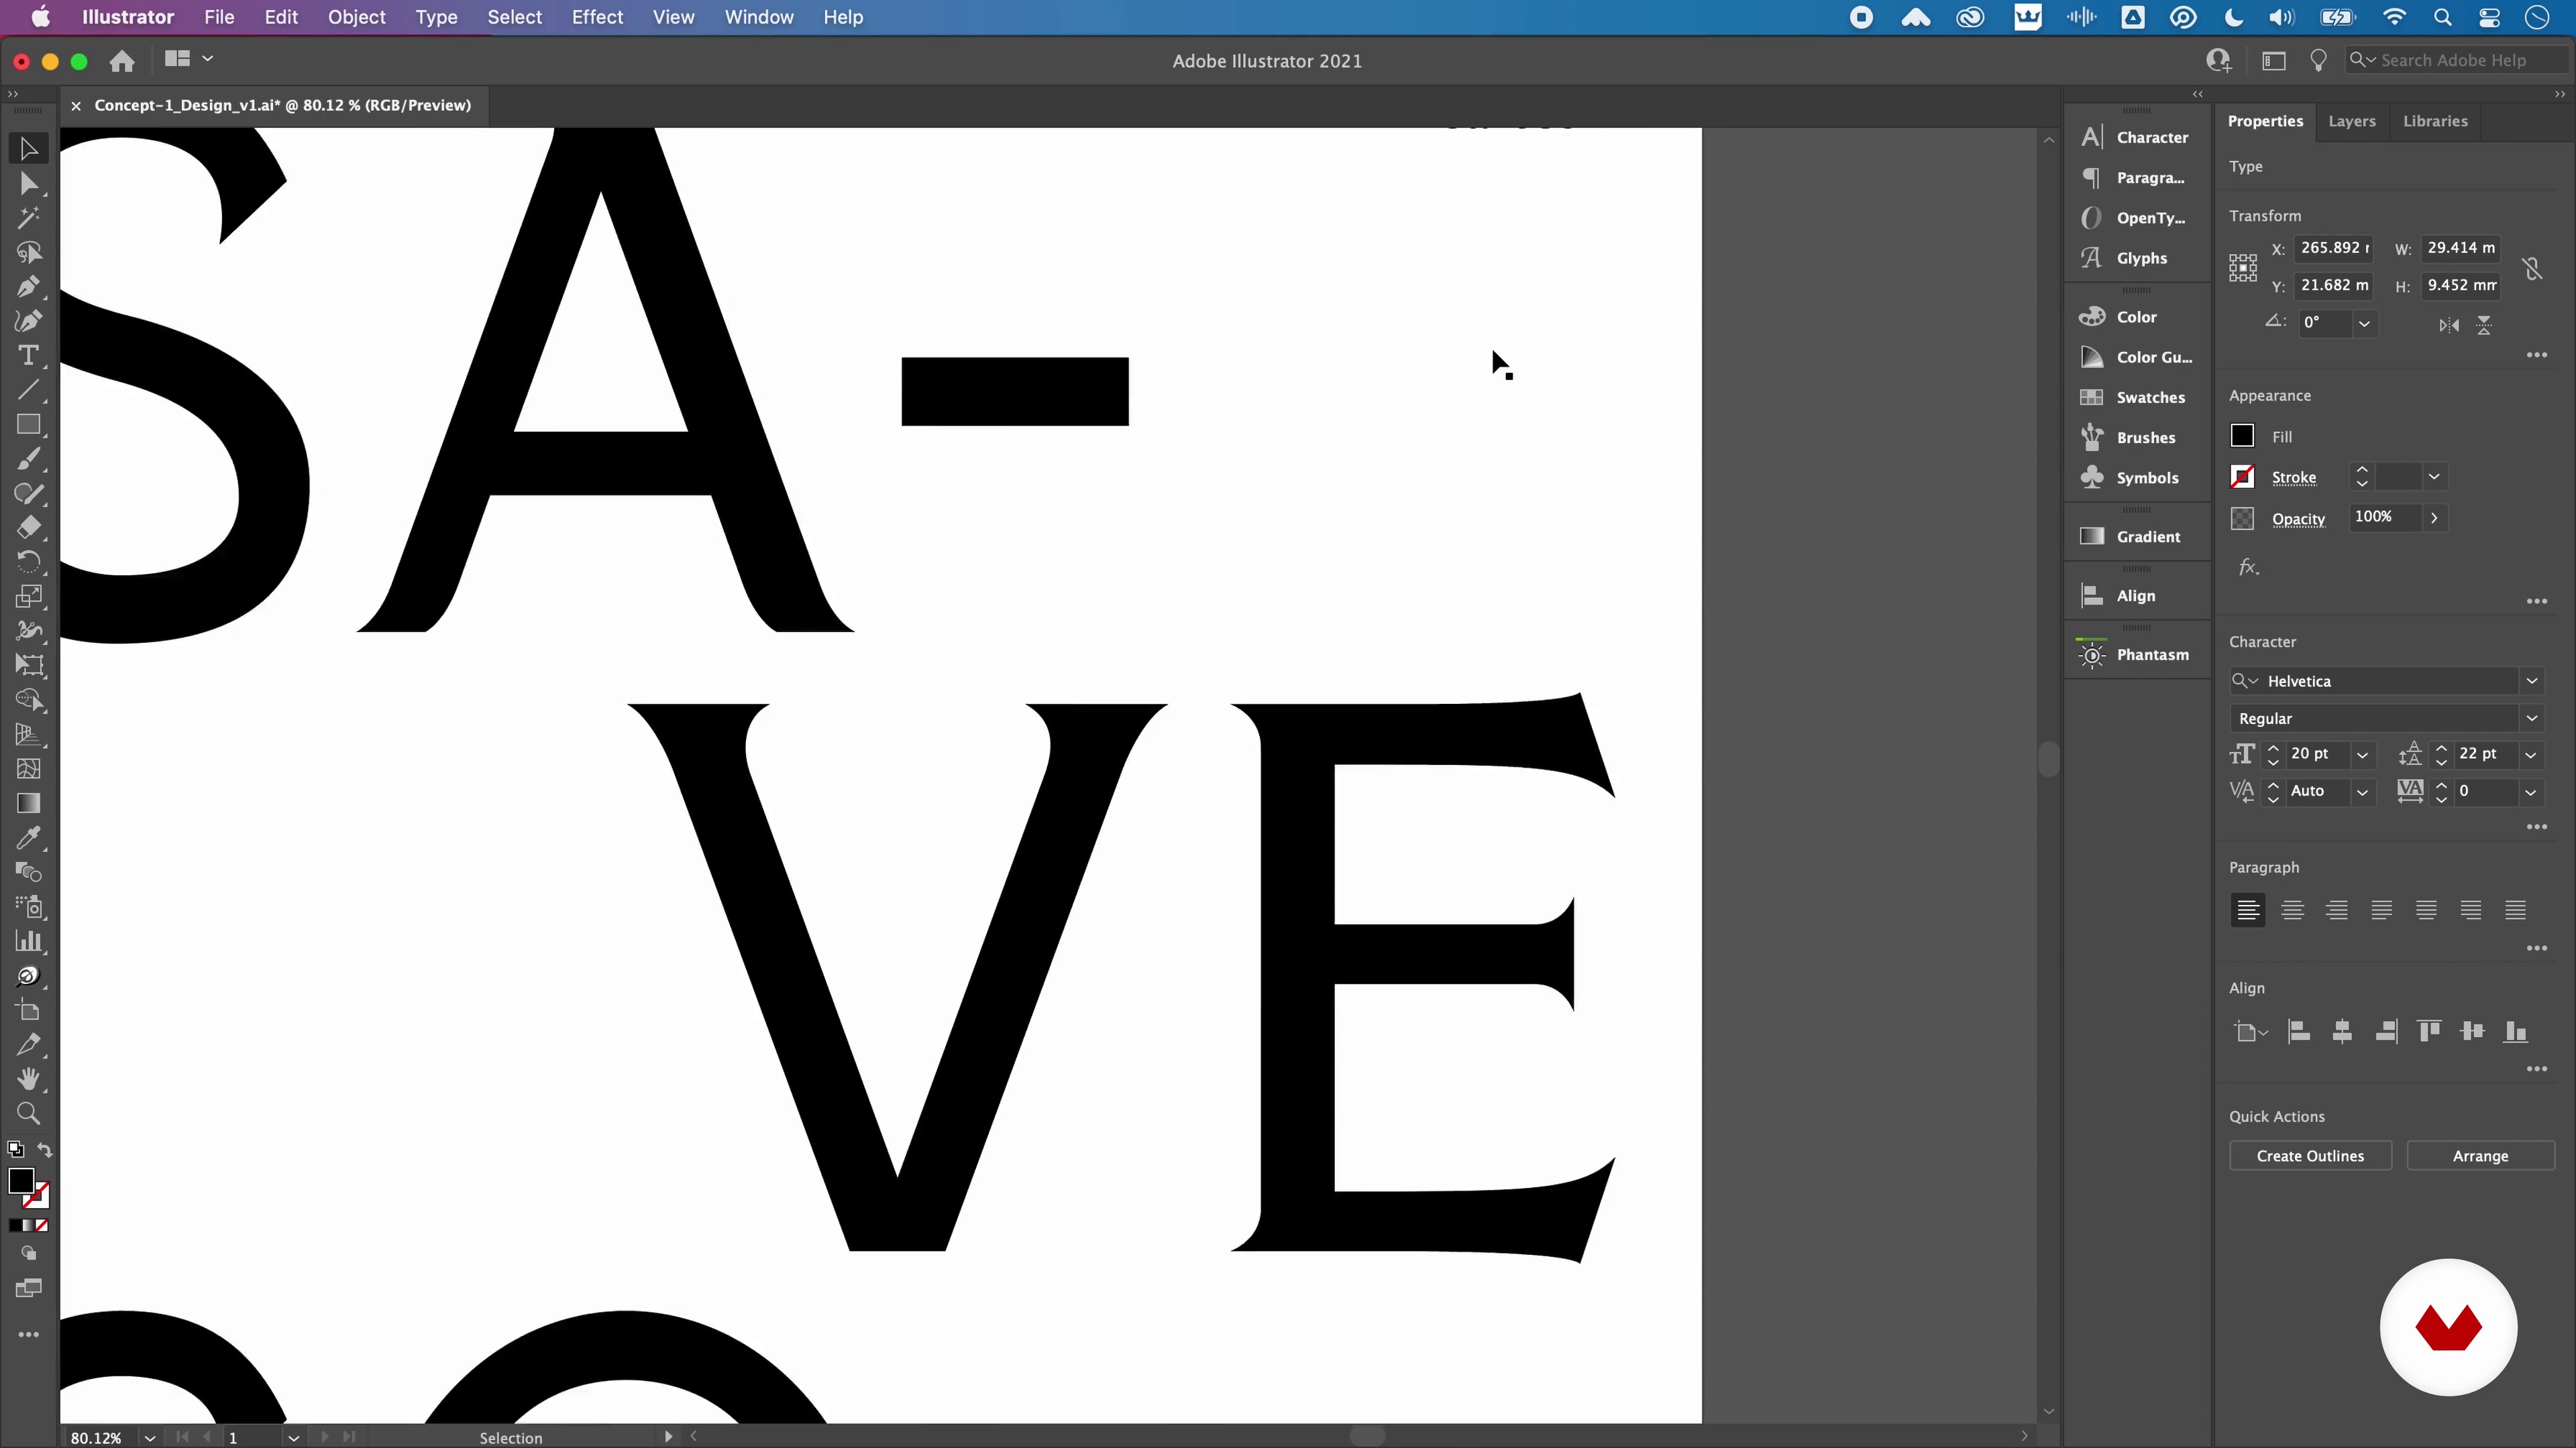2576x1448 pixels.
Task: Flip selection along vertical axis
Action: click(2484, 324)
